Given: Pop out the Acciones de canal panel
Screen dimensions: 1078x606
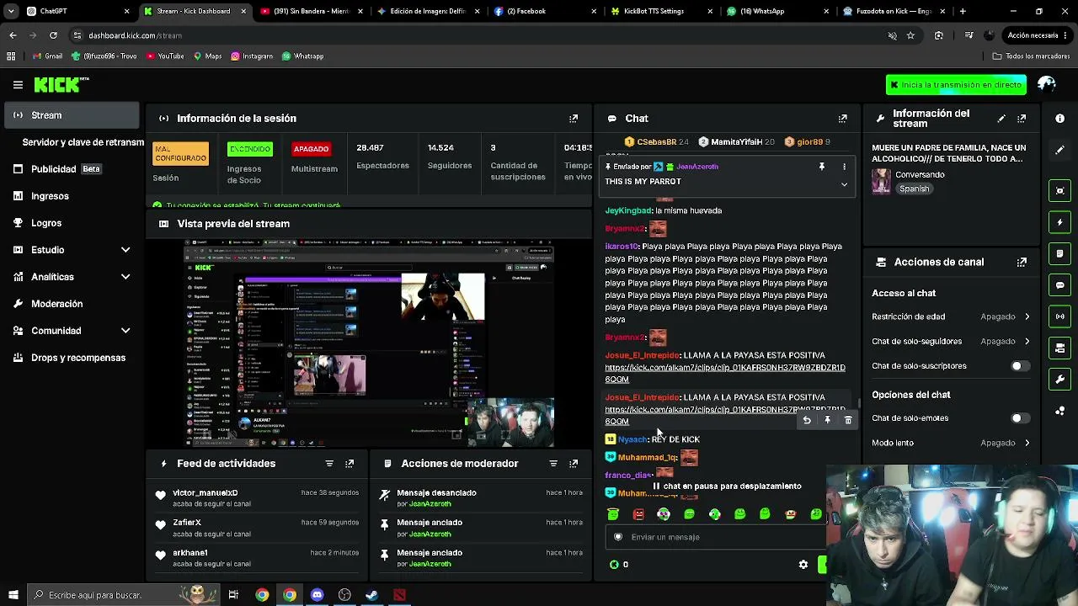Looking at the screenshot, I should pos(1022,262).
